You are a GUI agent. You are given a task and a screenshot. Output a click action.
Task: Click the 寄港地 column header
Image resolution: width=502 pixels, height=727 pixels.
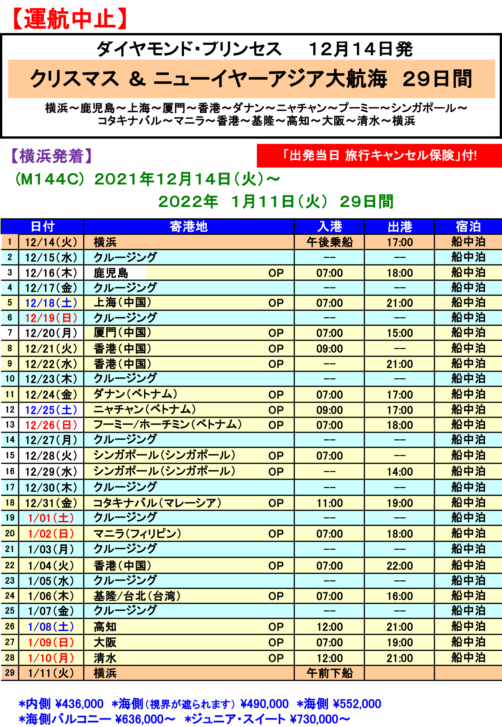tap(189, 227)
